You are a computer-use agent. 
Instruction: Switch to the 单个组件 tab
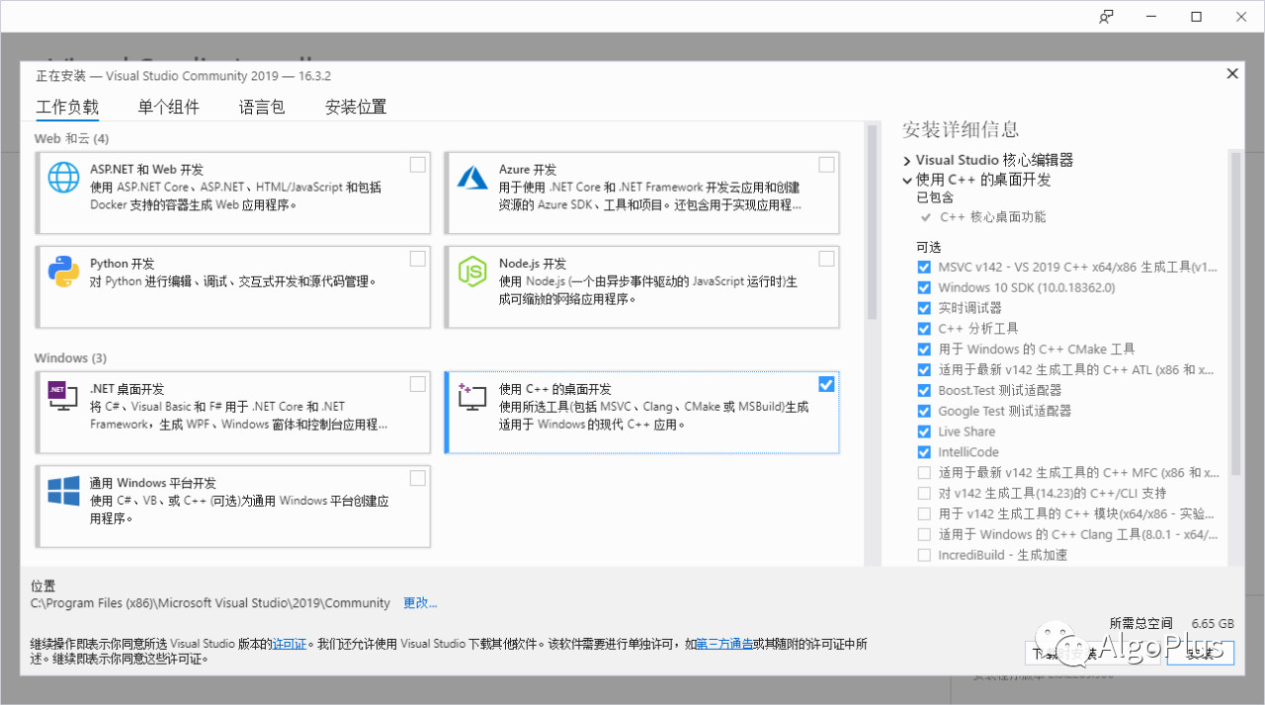(168, 107)
